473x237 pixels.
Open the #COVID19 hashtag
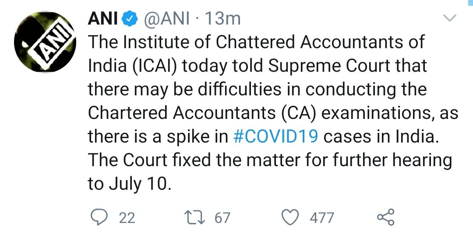click(x=276, y=137)
